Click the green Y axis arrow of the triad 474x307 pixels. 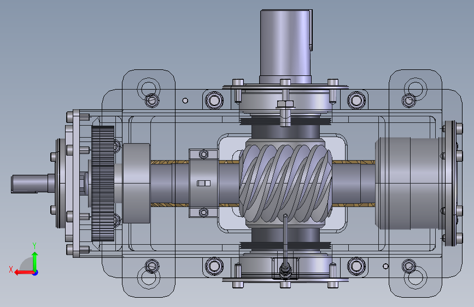click(35, 262)
